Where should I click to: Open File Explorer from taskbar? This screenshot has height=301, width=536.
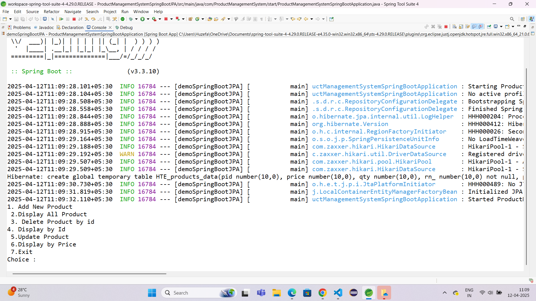pos(277,293)
